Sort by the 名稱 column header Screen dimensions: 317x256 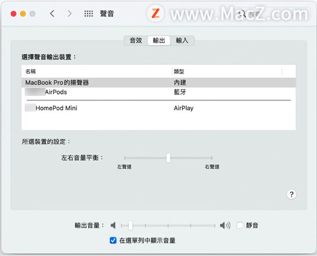[97, 71]
